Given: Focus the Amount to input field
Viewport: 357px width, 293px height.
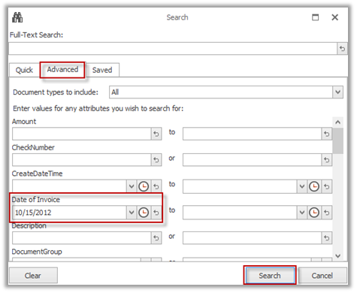Looking at the screenshot, I should (x=252, y=134).
